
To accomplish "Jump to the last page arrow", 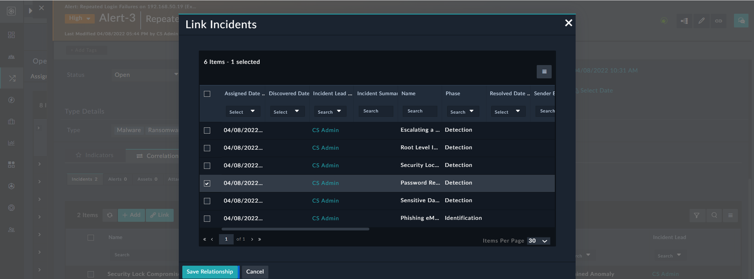I will pos(259,239).
